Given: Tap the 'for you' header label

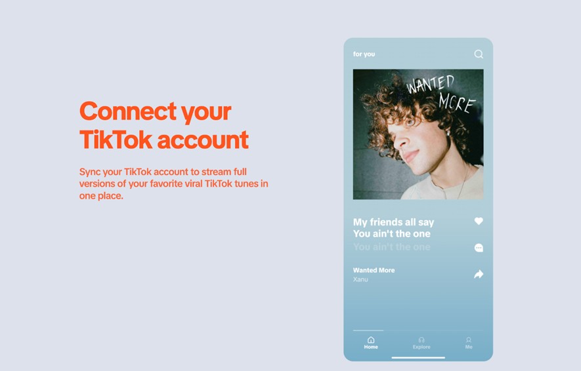Looking at the screenshot, I should 364,54.
